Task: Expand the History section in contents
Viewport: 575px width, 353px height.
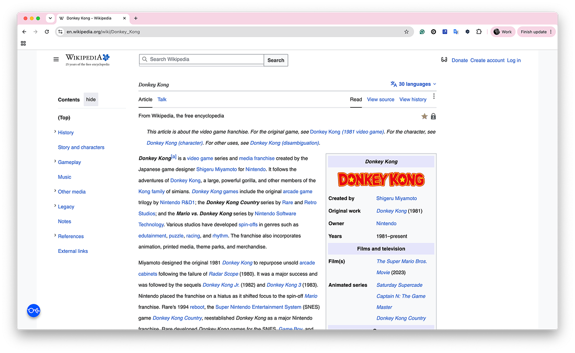Action: (55, 132)
